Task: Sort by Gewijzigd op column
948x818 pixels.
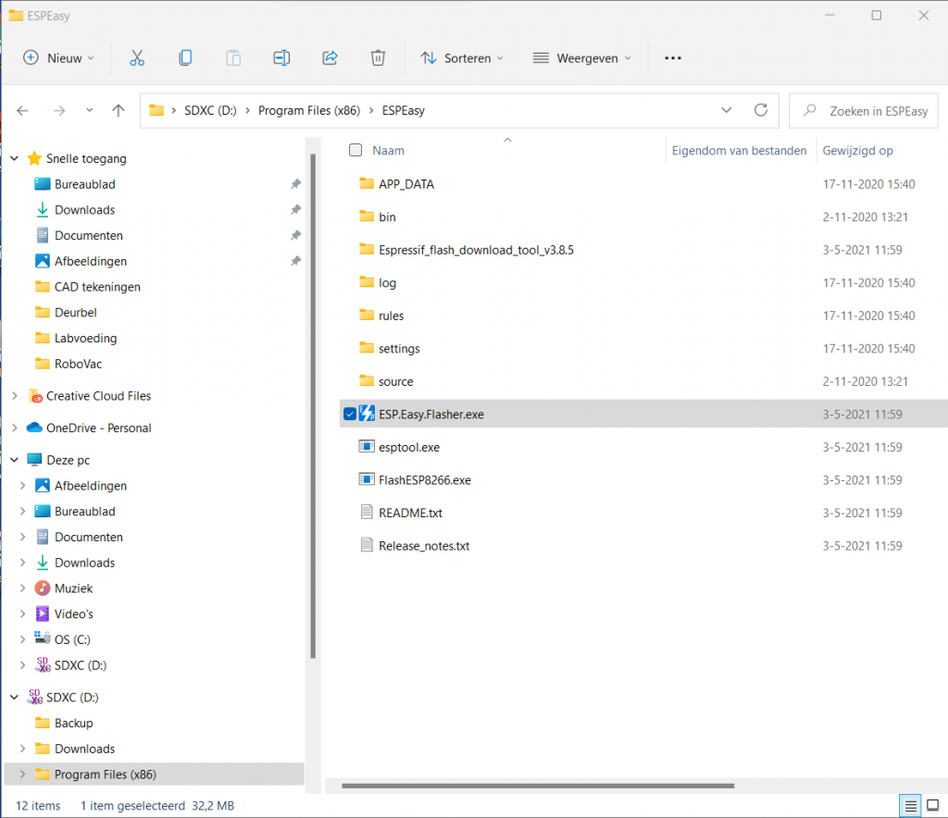Action: [857, 151]
